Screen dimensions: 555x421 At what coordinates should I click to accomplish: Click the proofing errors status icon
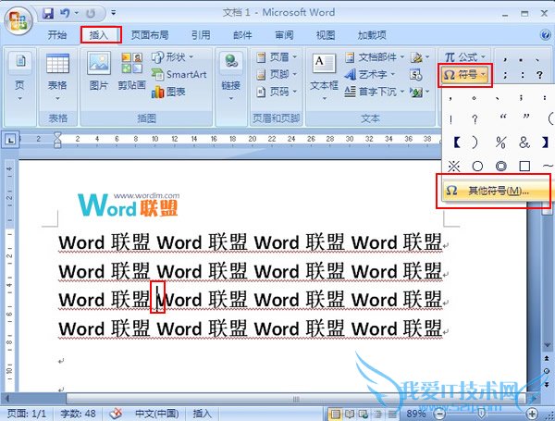coord(116,414)
